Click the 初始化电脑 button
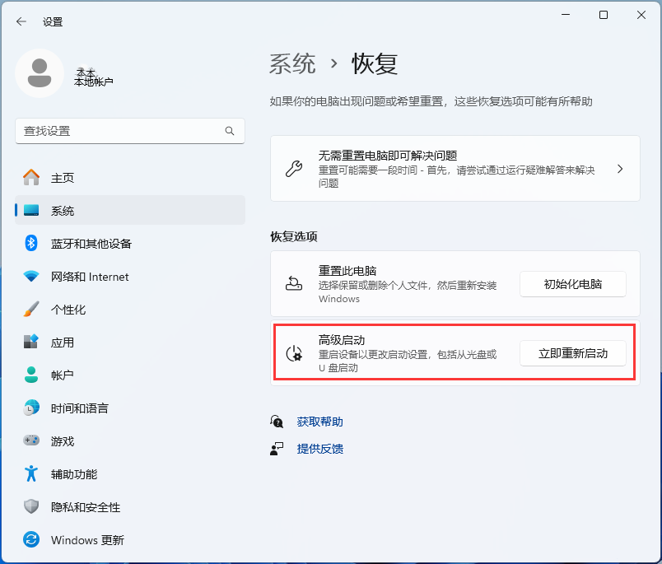662x564 pixels. click(x=572, y=284)
